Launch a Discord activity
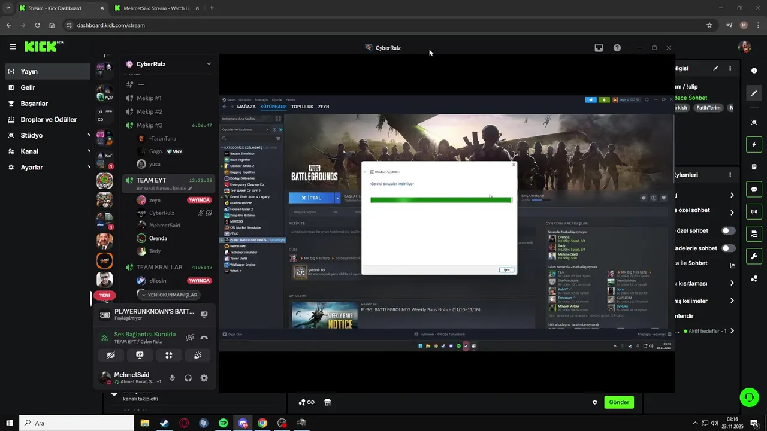 point(169,355)
